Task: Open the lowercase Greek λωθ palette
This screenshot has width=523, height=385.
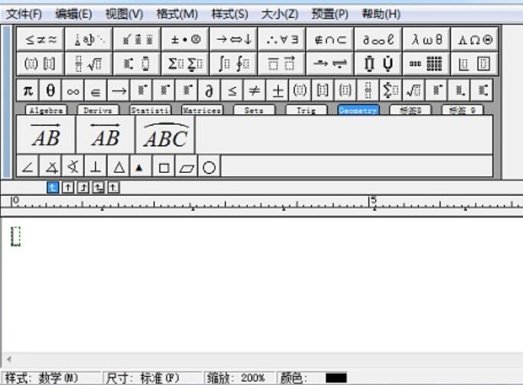Action: coord(427,40)
